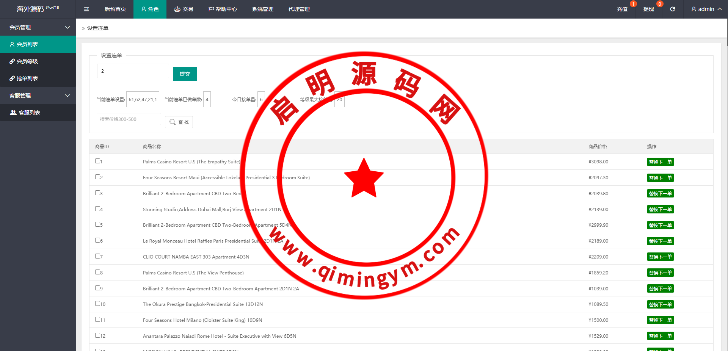
Task: Open 提现 notifications in top bar
Action: [648, 9]
